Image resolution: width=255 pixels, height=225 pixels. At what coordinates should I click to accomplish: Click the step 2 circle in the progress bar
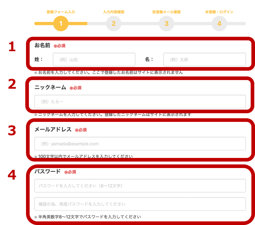[x=113, y=24]
